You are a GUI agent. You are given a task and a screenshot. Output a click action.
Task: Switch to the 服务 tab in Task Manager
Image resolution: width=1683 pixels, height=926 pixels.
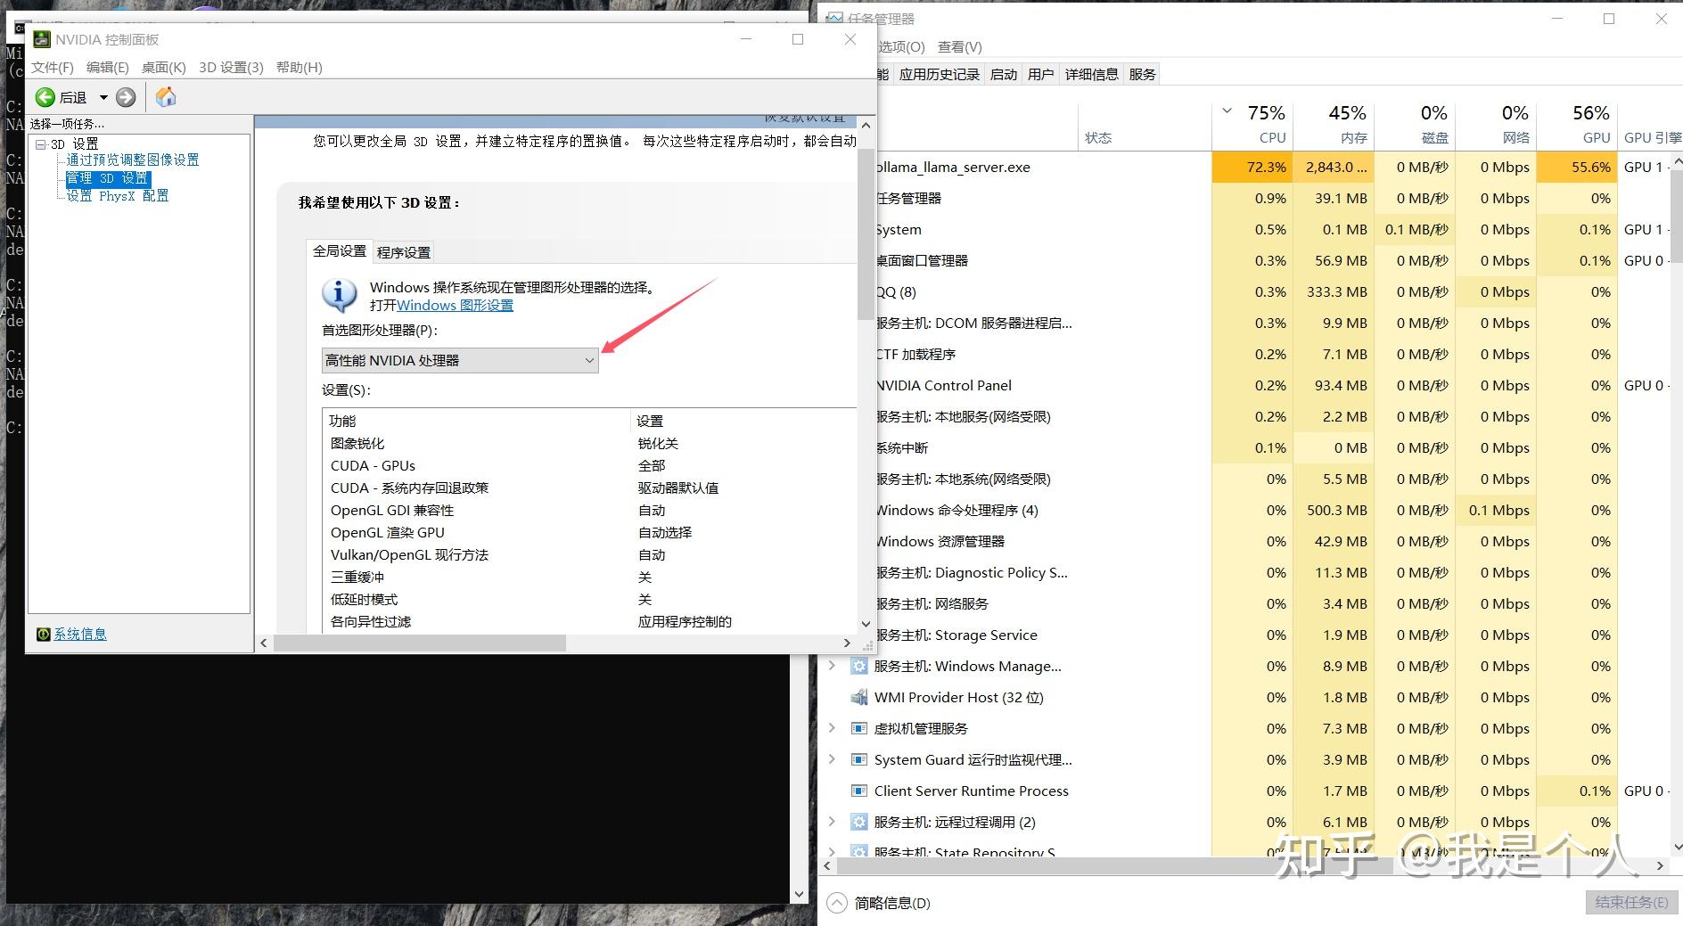(x=1141, y=74)
